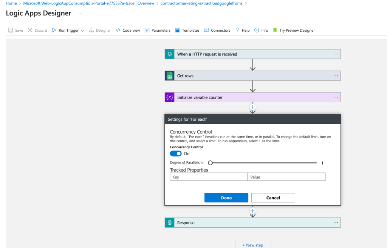This screenshot has width=387, height=248.
Task: Expand the Initialize variable counter step
Action: click(253, 97)
